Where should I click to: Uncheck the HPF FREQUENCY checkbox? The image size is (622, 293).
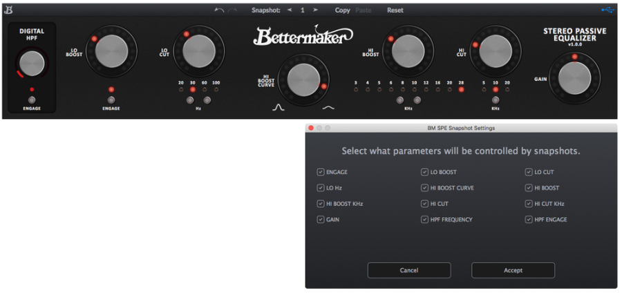pyautogui.click(x=425, y=220)
